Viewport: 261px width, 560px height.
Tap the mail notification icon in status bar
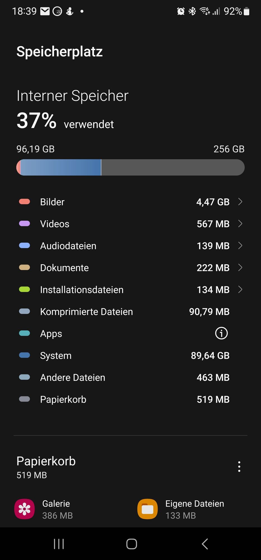(45, 11)
